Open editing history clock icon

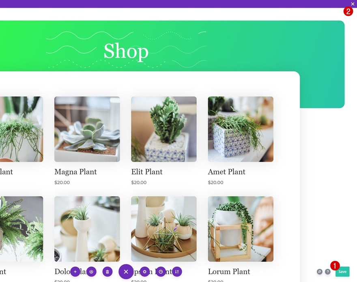[x=161, y=272]
